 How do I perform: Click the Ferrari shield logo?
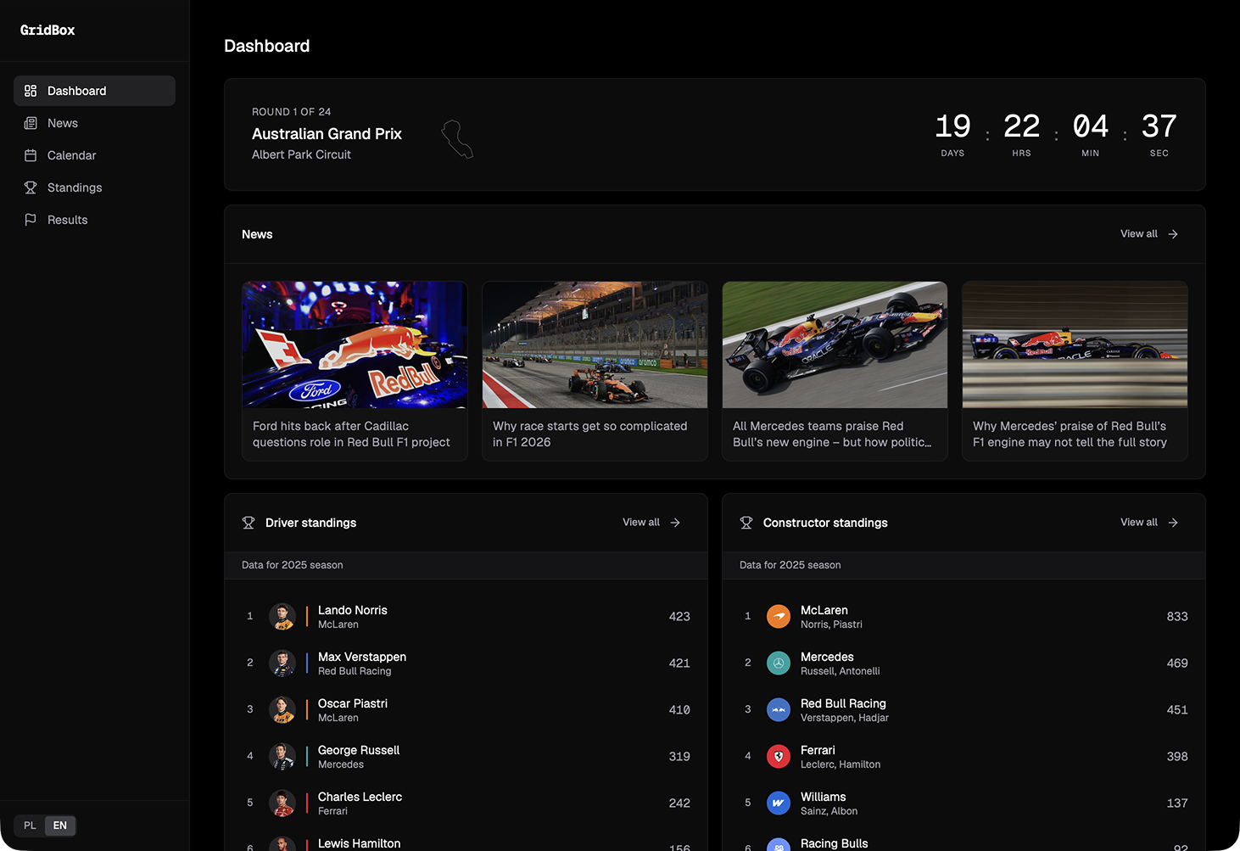coord(779,756)
